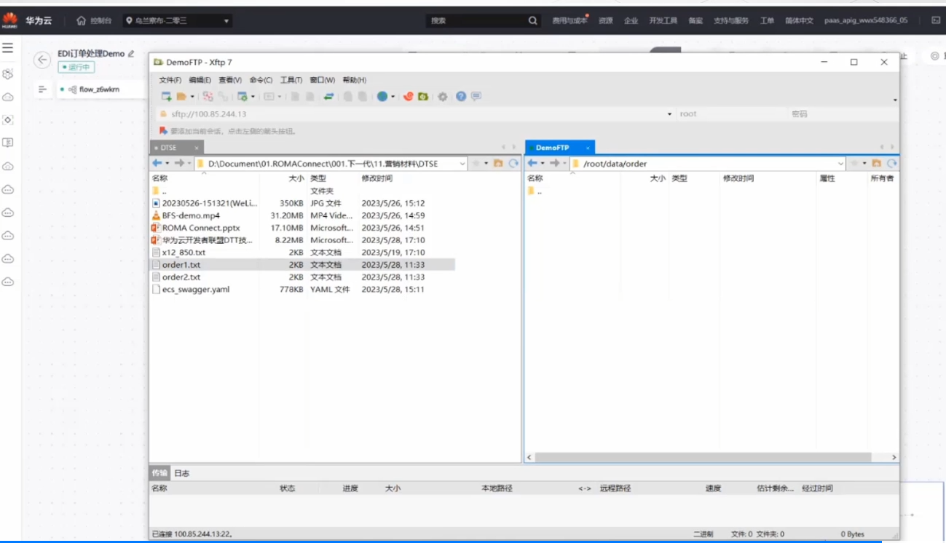Click the root username field
Image resolution: width=946 pixels, height=543 pixels.
tap(732, 114)
